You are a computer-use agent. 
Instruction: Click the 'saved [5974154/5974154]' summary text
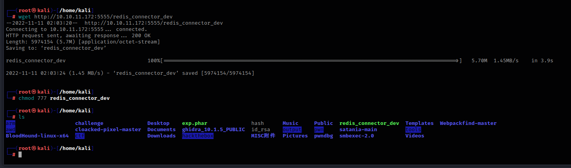(218, 73)
